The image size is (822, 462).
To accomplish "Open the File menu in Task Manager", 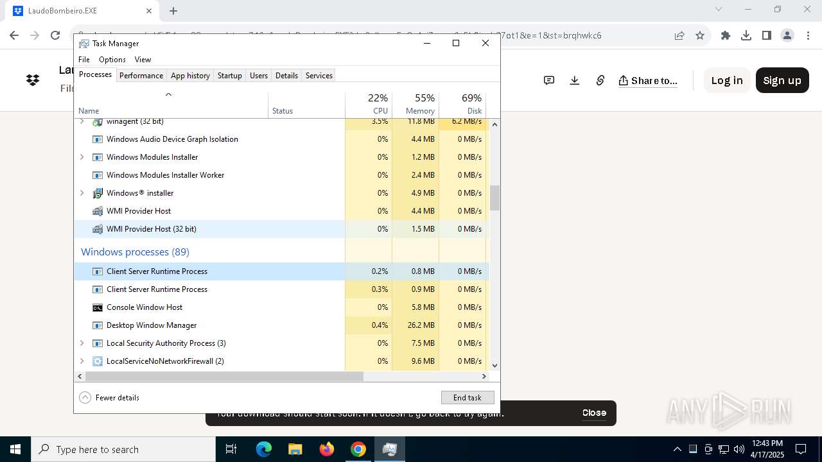I will [x=84, y=59].
